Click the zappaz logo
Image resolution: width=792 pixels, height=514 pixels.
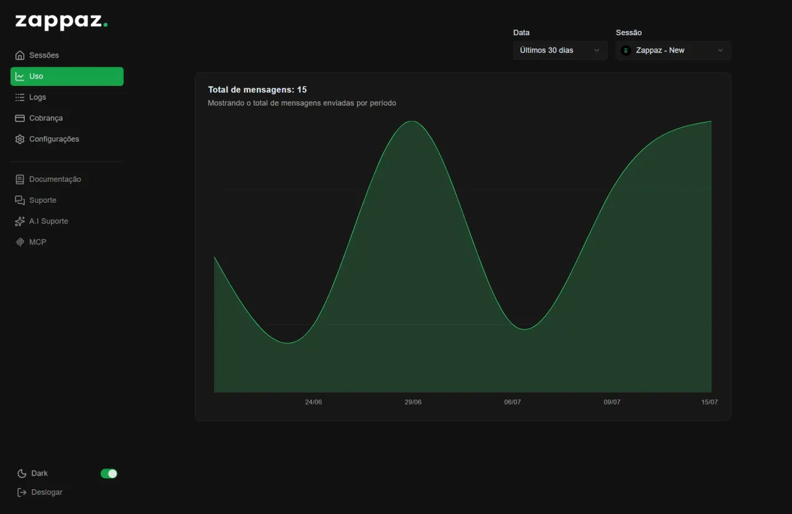coord(61,22)
